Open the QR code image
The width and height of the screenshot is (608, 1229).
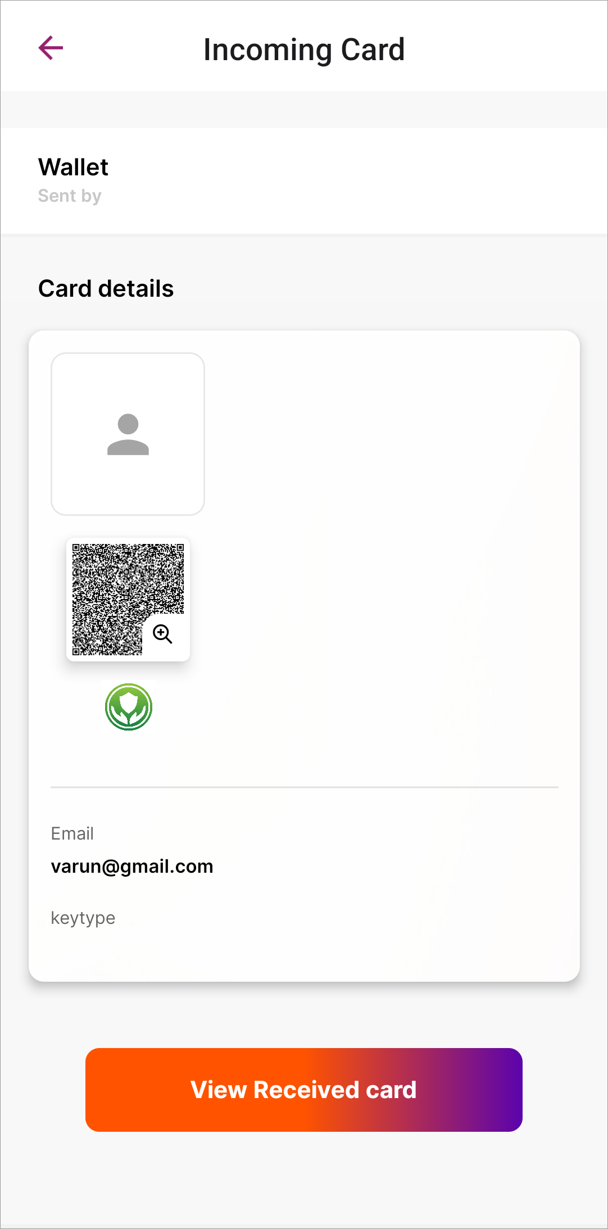coord(128,600)
